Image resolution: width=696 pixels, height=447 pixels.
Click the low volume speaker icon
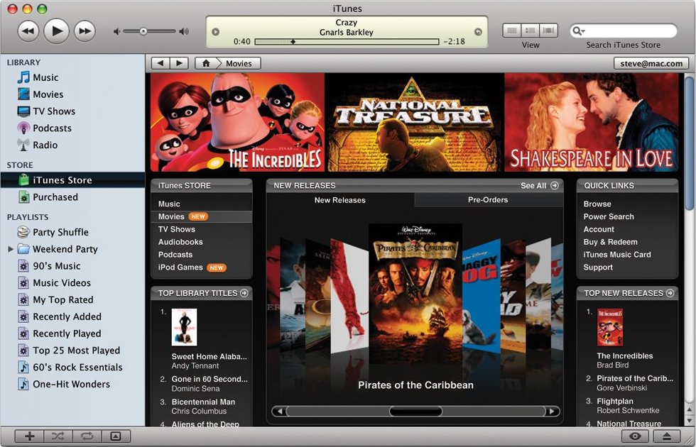[116, 31]
